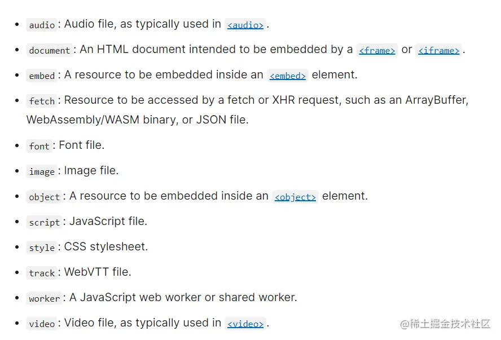Click the 'script' code label
Image resolution: width=501 pixels, height=340 pixels.
(45, 222)
